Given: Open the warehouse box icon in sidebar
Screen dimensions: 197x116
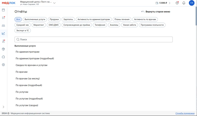Looking at the screenshot, I should tap(3, 49).
